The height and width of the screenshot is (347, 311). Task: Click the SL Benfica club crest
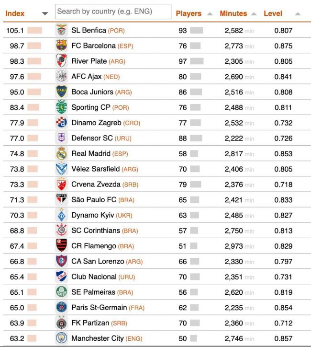(61, 30)
